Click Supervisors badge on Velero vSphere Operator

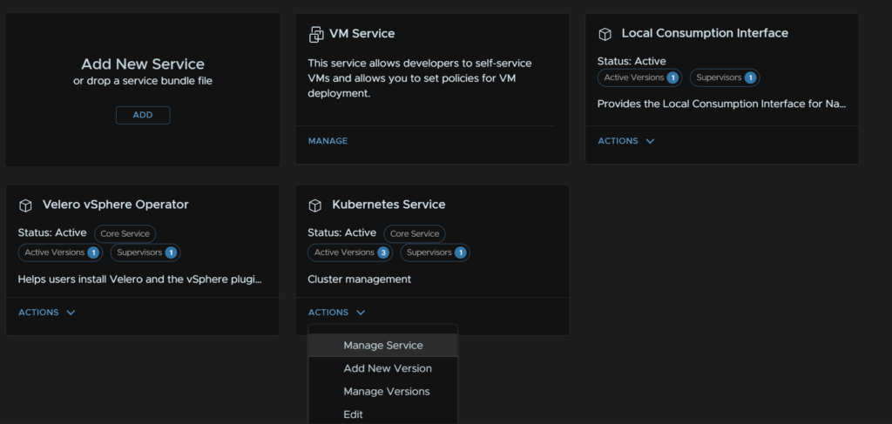point(145,252)
